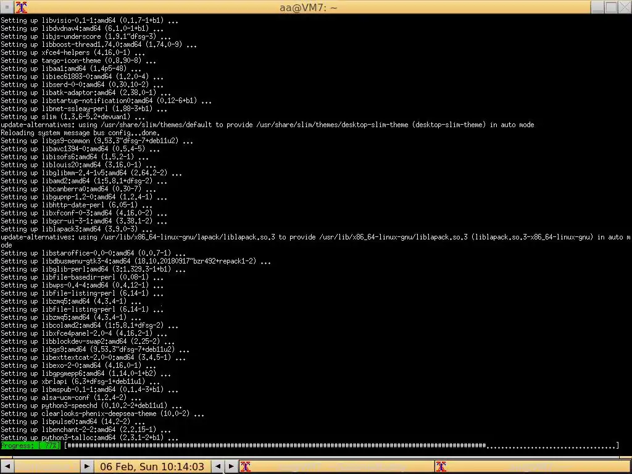The height and width of the screenshot is (474, 632).
Task: Open the window menu button in title bar
Action: (7, 7)
